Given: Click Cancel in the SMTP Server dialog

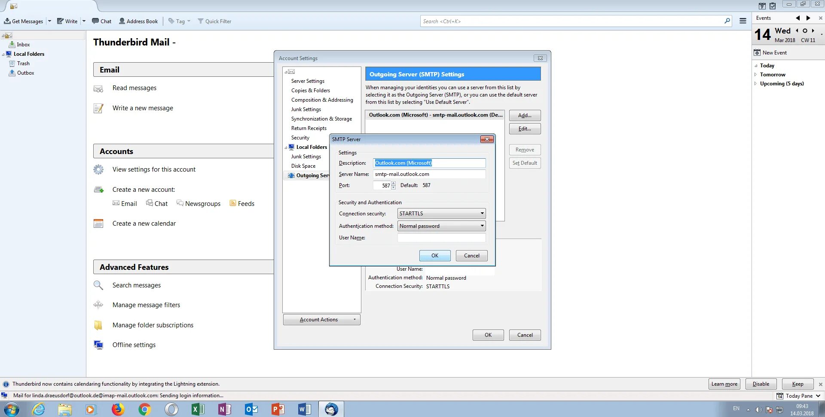Looking at the screenshot, I should [471, 256].
